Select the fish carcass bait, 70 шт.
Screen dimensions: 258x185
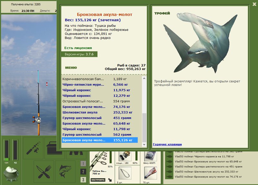[x=151, y=173]
